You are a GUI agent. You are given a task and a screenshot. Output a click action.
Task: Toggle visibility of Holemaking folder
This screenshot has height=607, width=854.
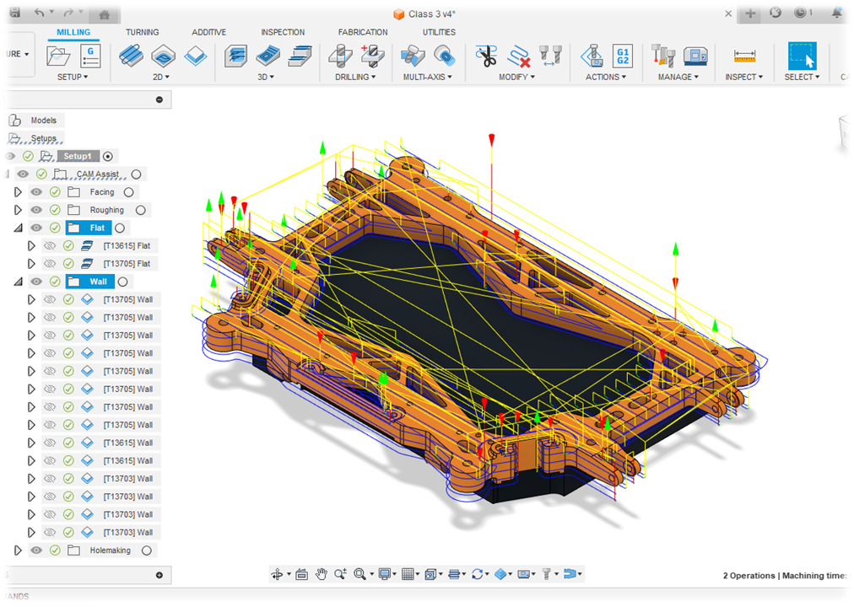pos(36,551)
